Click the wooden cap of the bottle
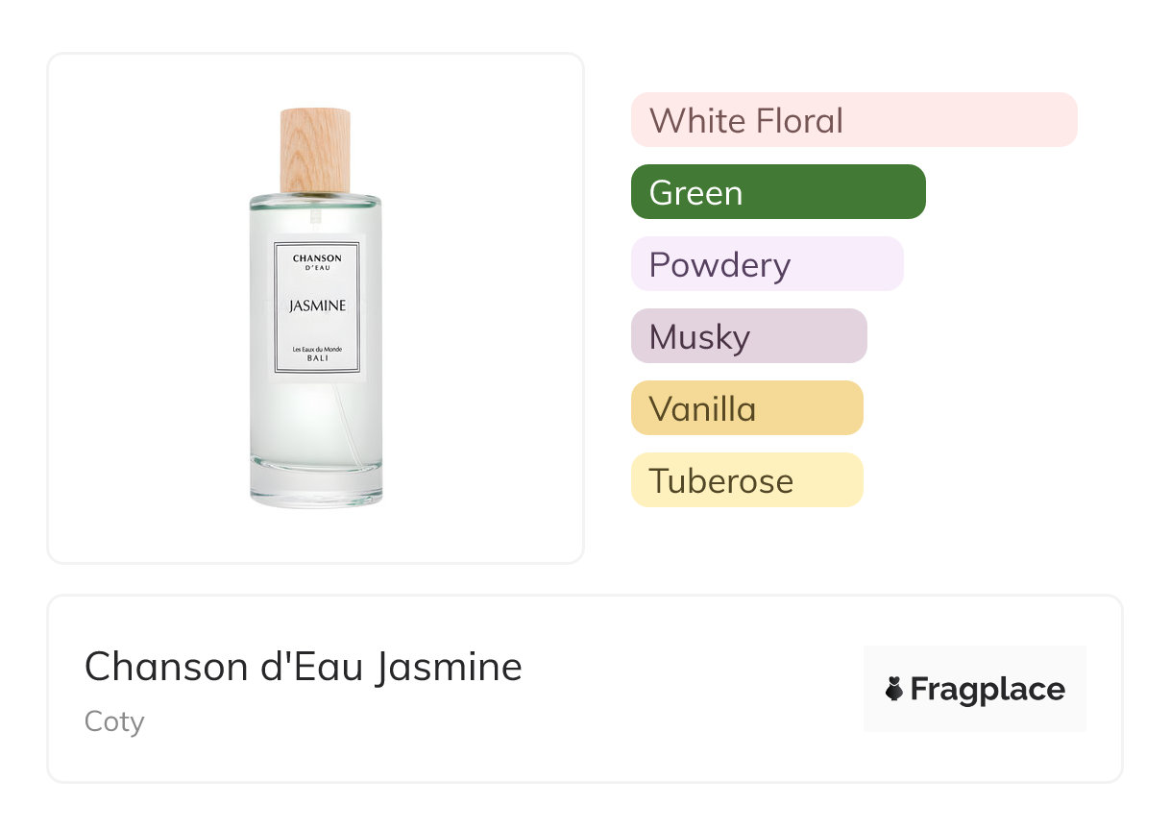 pos(315,150)
